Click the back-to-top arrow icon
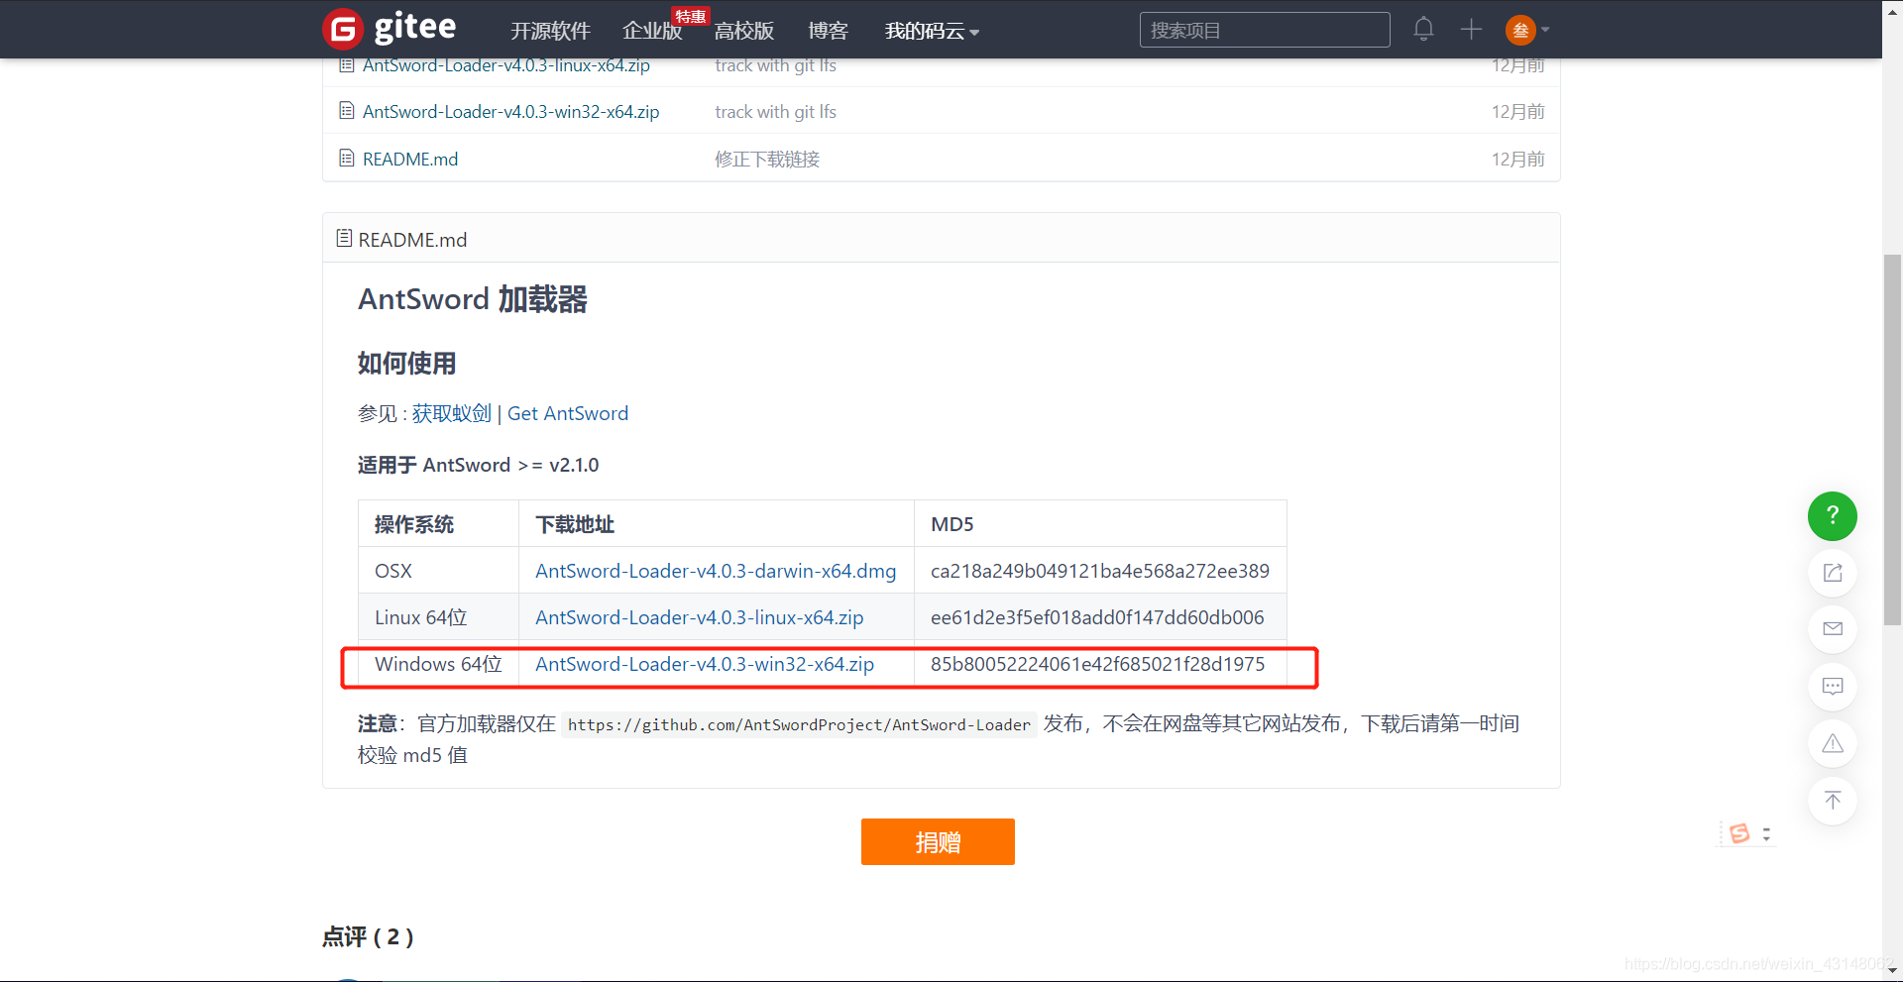This screenshot has width=1903, height=982. [1833, 800]
